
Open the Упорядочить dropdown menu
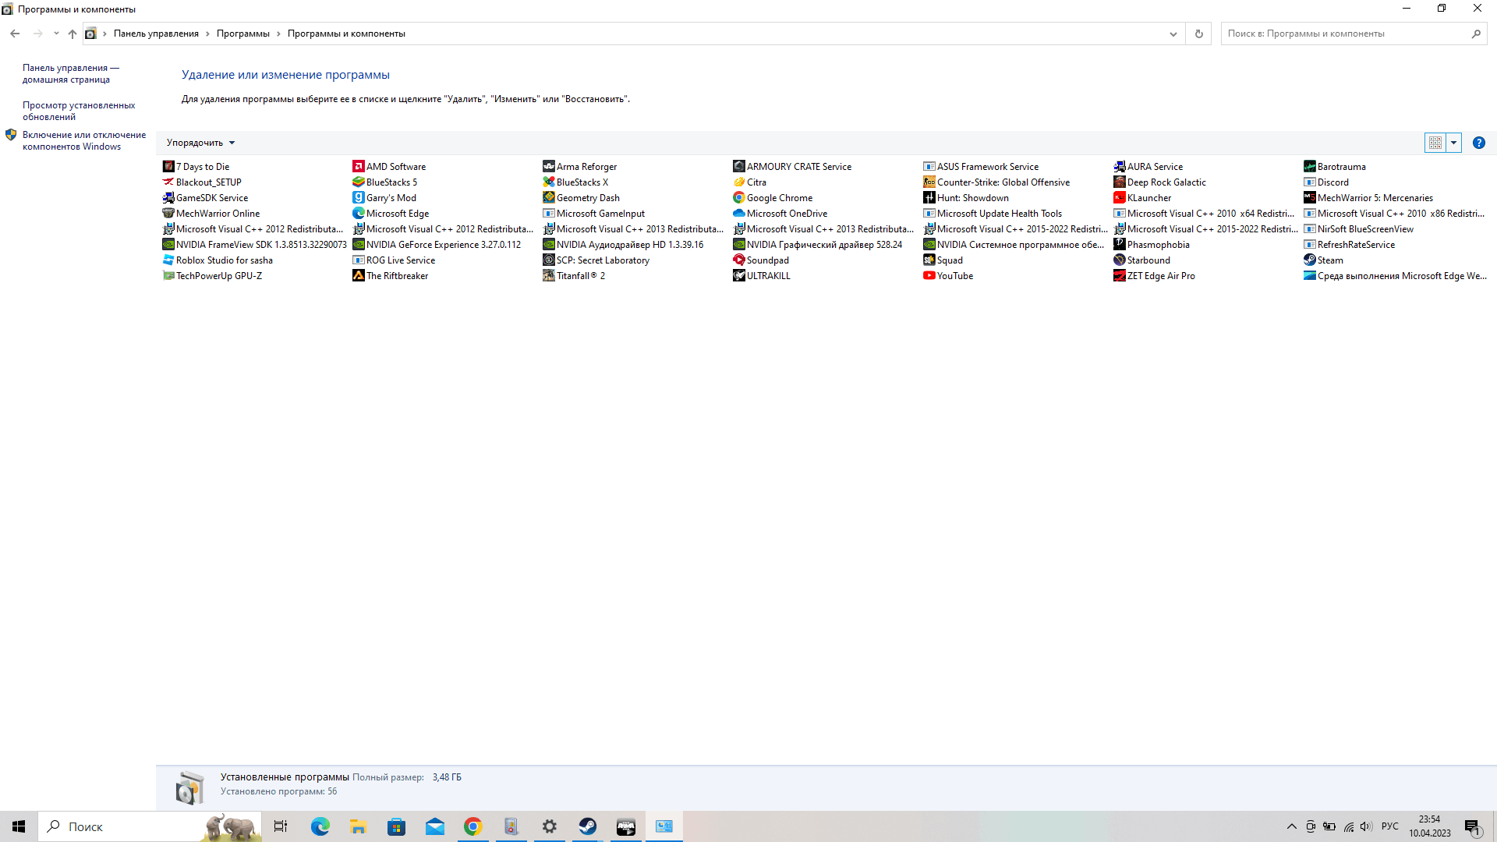click(x=200, y=143)
